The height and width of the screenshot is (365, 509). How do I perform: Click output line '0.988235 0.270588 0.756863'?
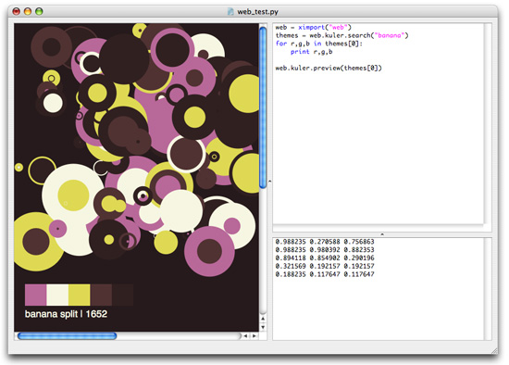pos(325,242)
